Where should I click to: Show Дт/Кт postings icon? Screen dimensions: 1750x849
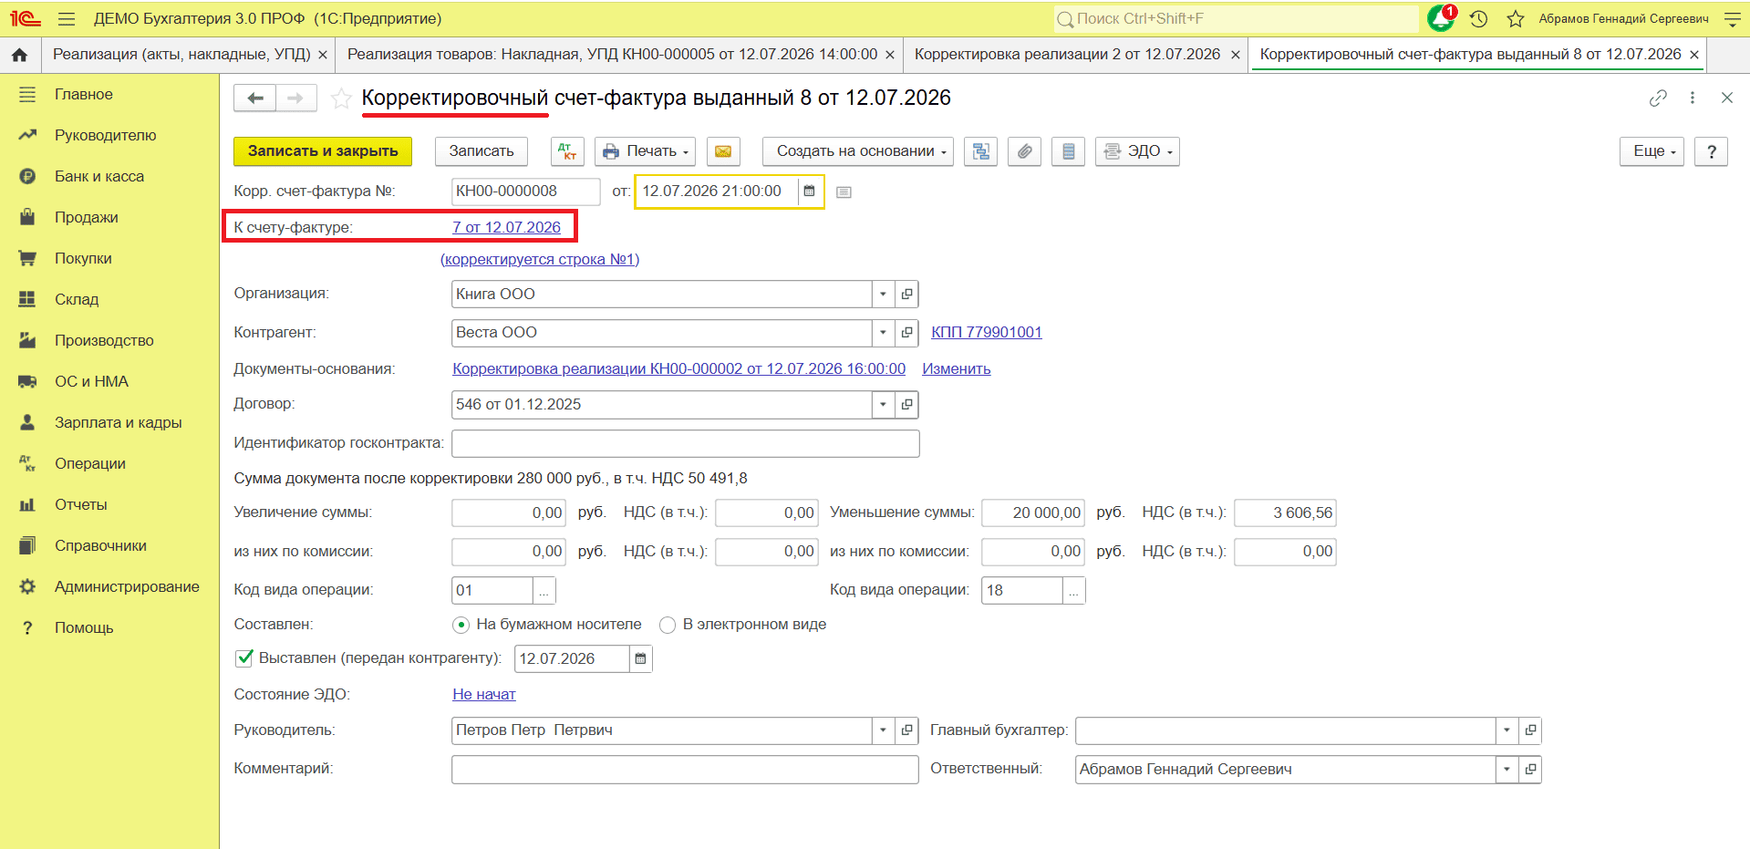pyautogui.click(x=567, y=151)
